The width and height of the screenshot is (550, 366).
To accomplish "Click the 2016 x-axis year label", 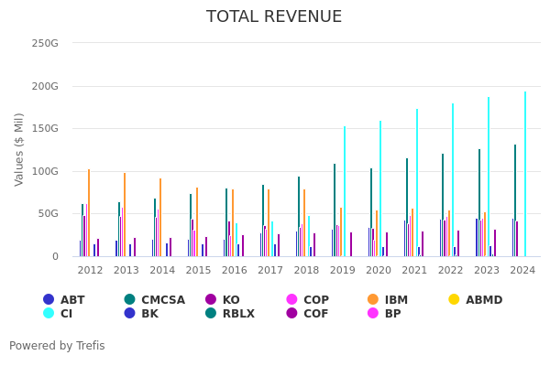I will coord(235,271).
